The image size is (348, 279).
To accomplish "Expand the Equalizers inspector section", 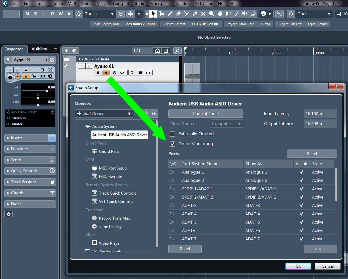I will [x=27, y=149].
